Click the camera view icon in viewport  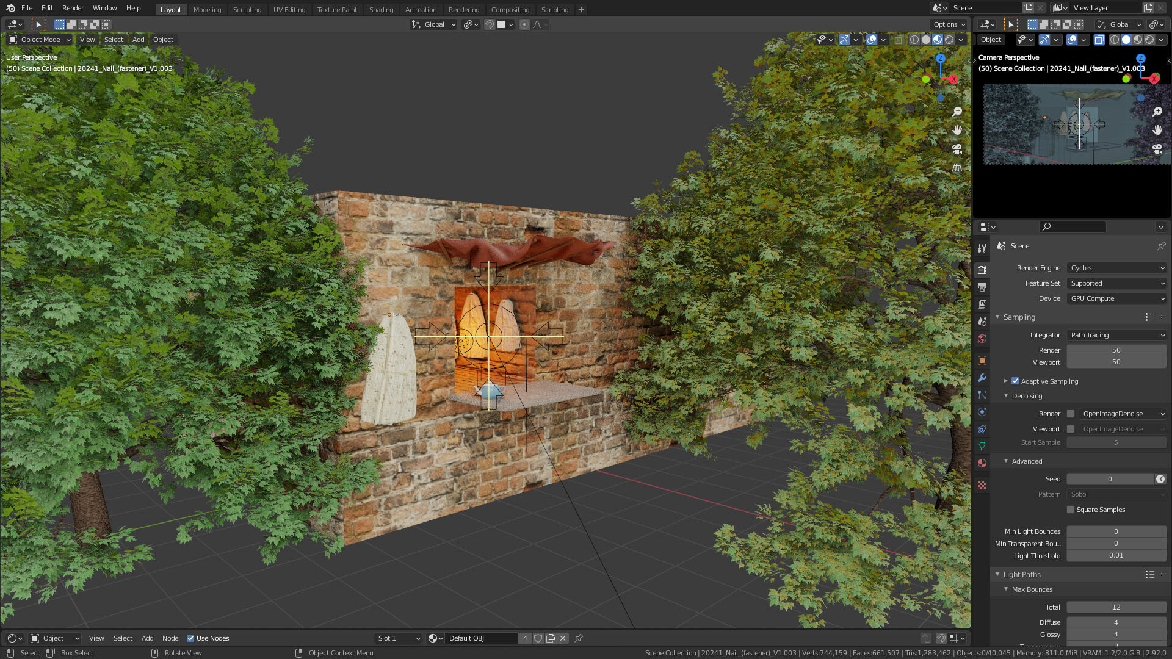coord(957,149)
